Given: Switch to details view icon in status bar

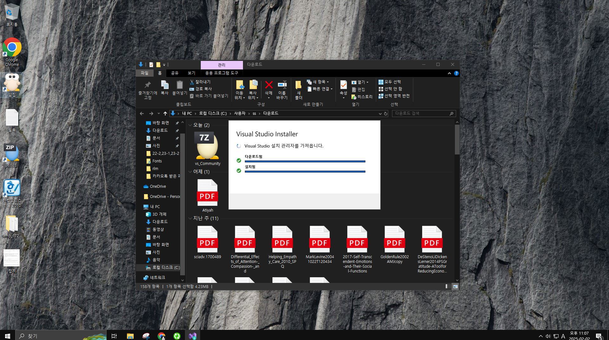Looking at the screenshot, I should coord(448,286).
